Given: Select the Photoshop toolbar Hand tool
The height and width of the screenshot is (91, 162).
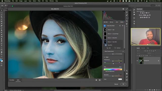Looking at the screenshot, I should click(x=2, y=52).
